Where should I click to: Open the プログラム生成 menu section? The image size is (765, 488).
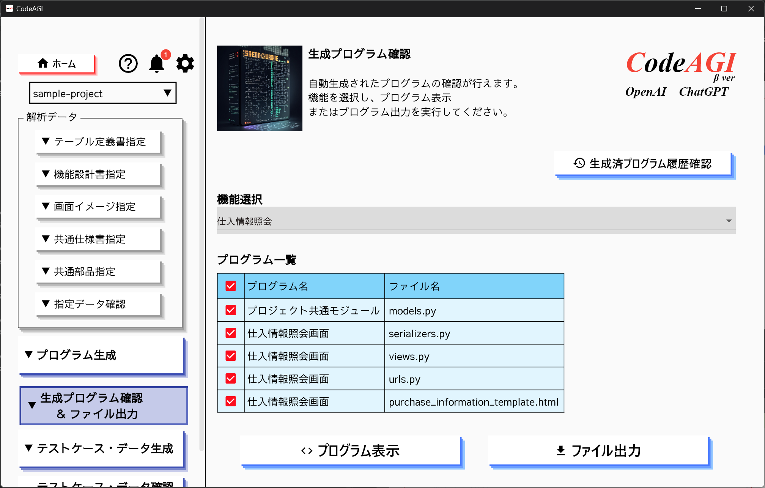click(101, 355)
